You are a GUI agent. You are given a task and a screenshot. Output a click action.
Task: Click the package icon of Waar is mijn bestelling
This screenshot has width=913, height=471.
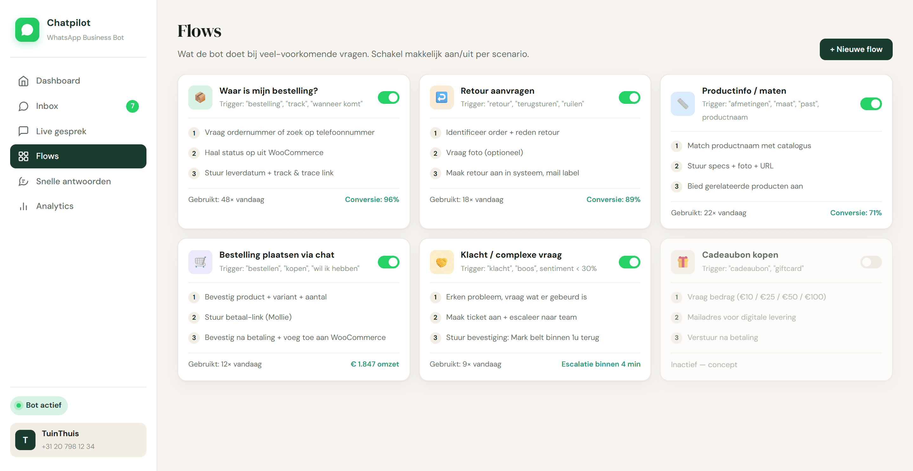[200, 97]
